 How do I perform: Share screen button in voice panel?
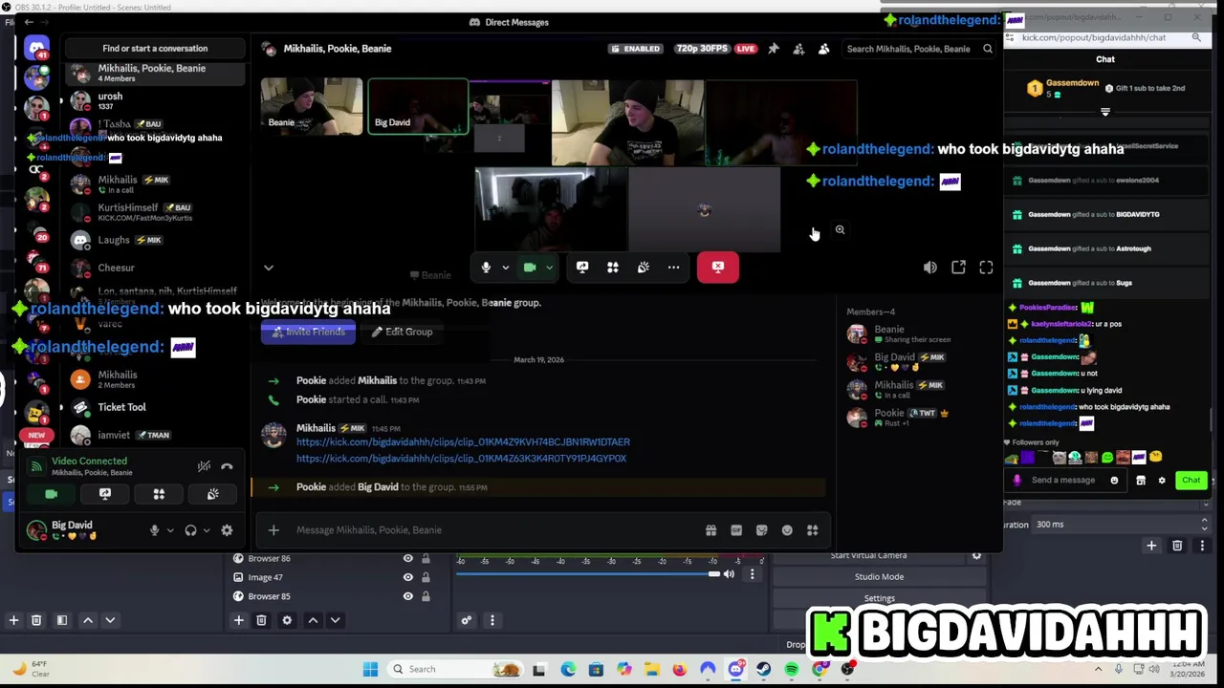105,494
